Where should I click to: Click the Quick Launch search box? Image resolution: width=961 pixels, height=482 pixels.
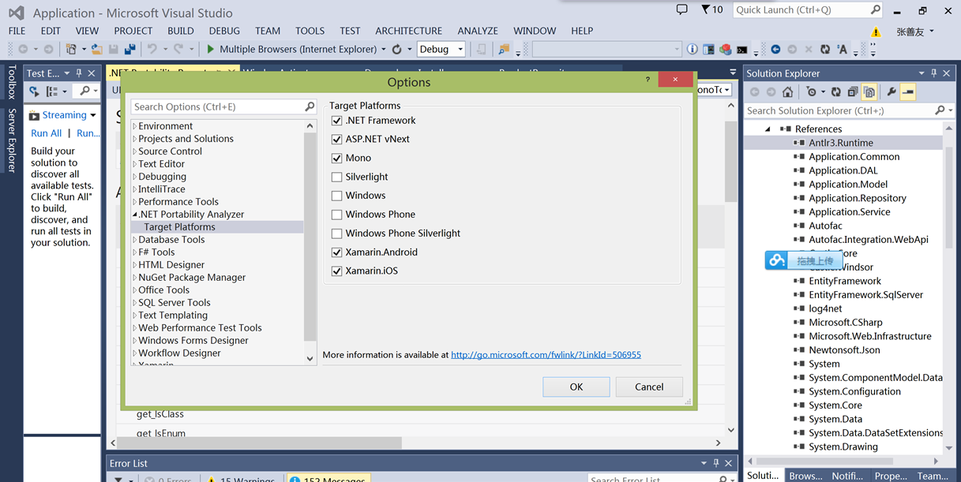click(807, 10)
